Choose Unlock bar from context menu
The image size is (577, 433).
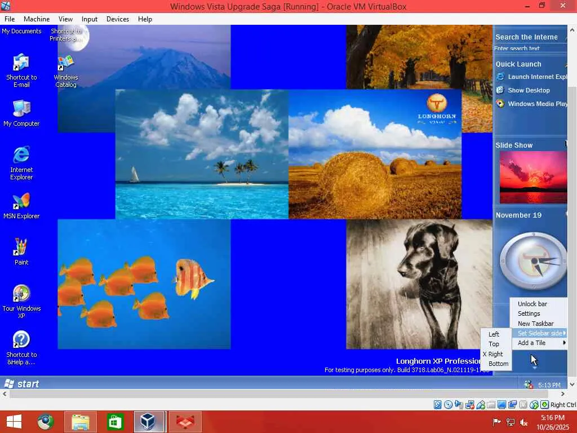pos(539,304)
